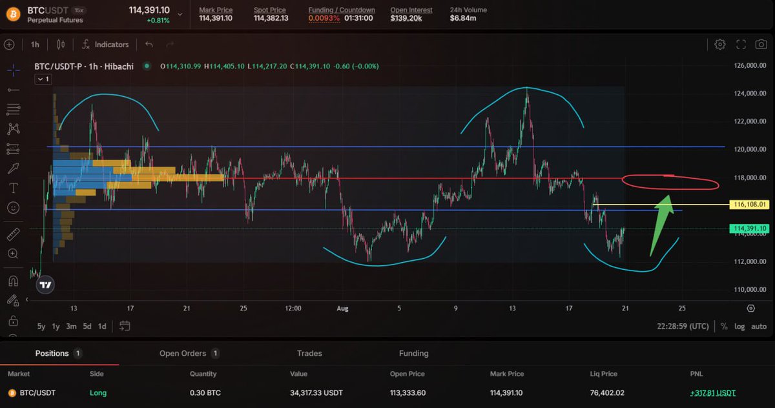Take a chart snapshot with camera icon
The height and width of the screenshot is (408, 775).
pos(761,45)
